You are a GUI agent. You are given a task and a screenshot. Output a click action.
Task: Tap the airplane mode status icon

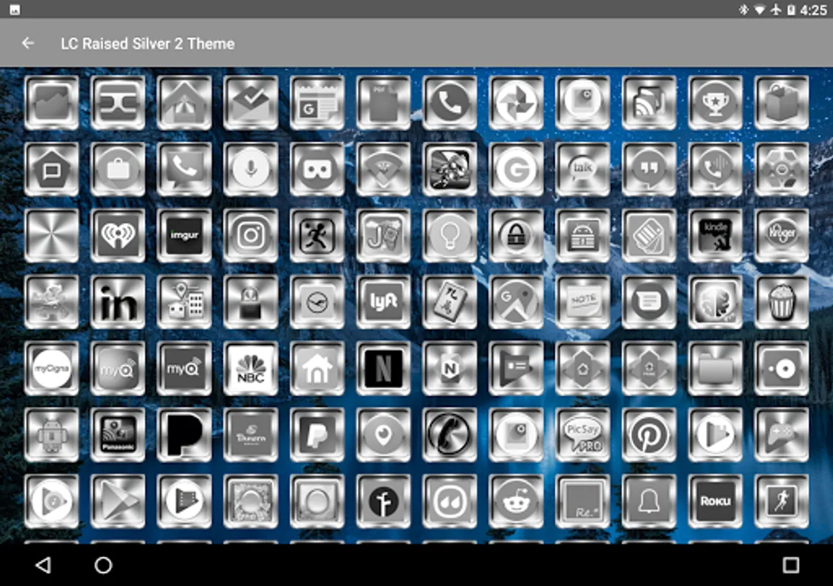[x=775, y=10]
